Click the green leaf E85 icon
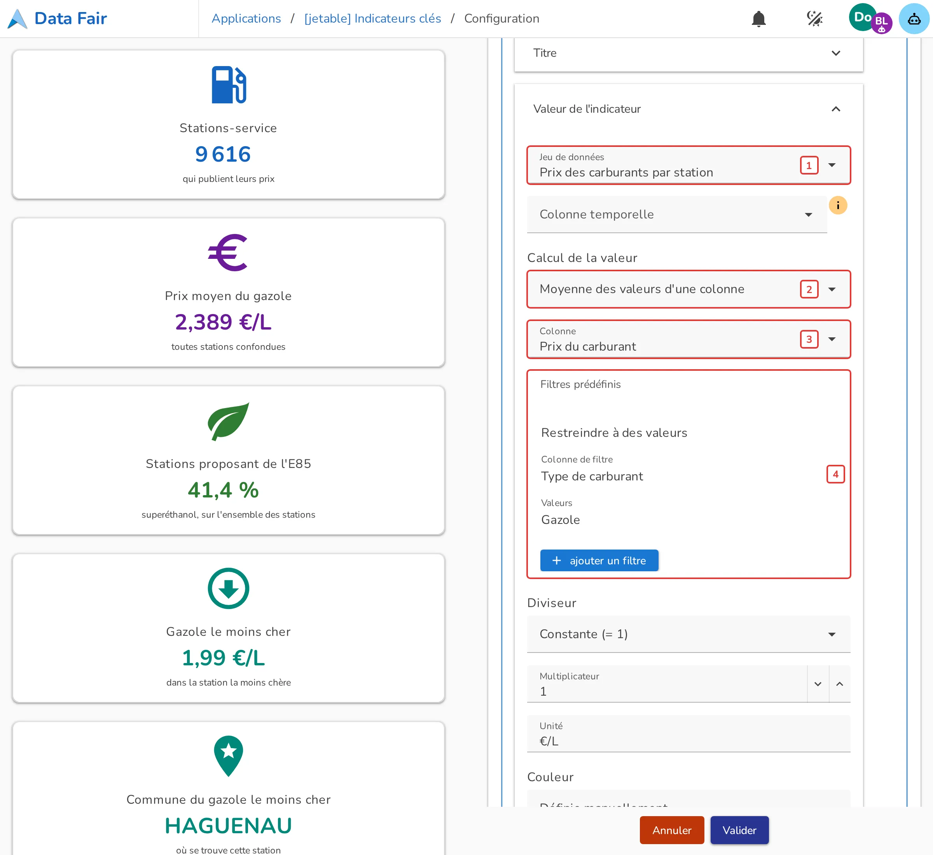The width and height of the screenshot is (933, 855). 228,421
